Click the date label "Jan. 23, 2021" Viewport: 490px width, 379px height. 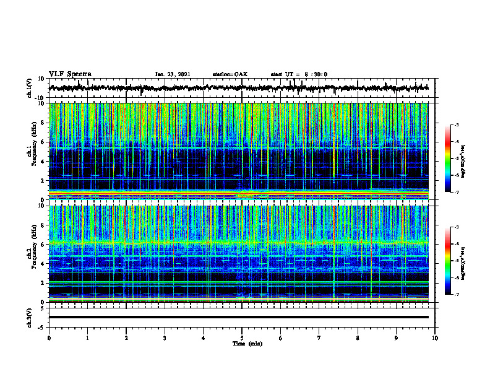(x=173, y=74)
